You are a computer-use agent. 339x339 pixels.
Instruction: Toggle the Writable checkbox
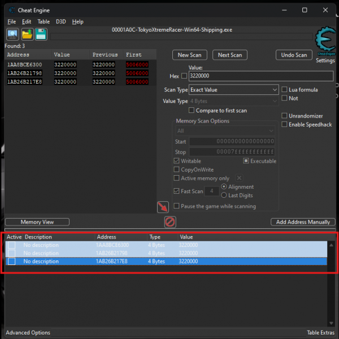coord(176,161)
